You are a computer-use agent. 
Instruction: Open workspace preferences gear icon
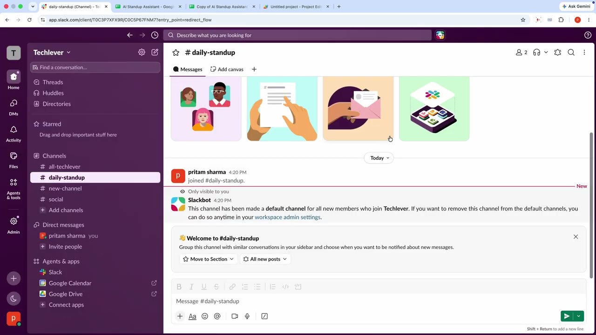[142, 52]
